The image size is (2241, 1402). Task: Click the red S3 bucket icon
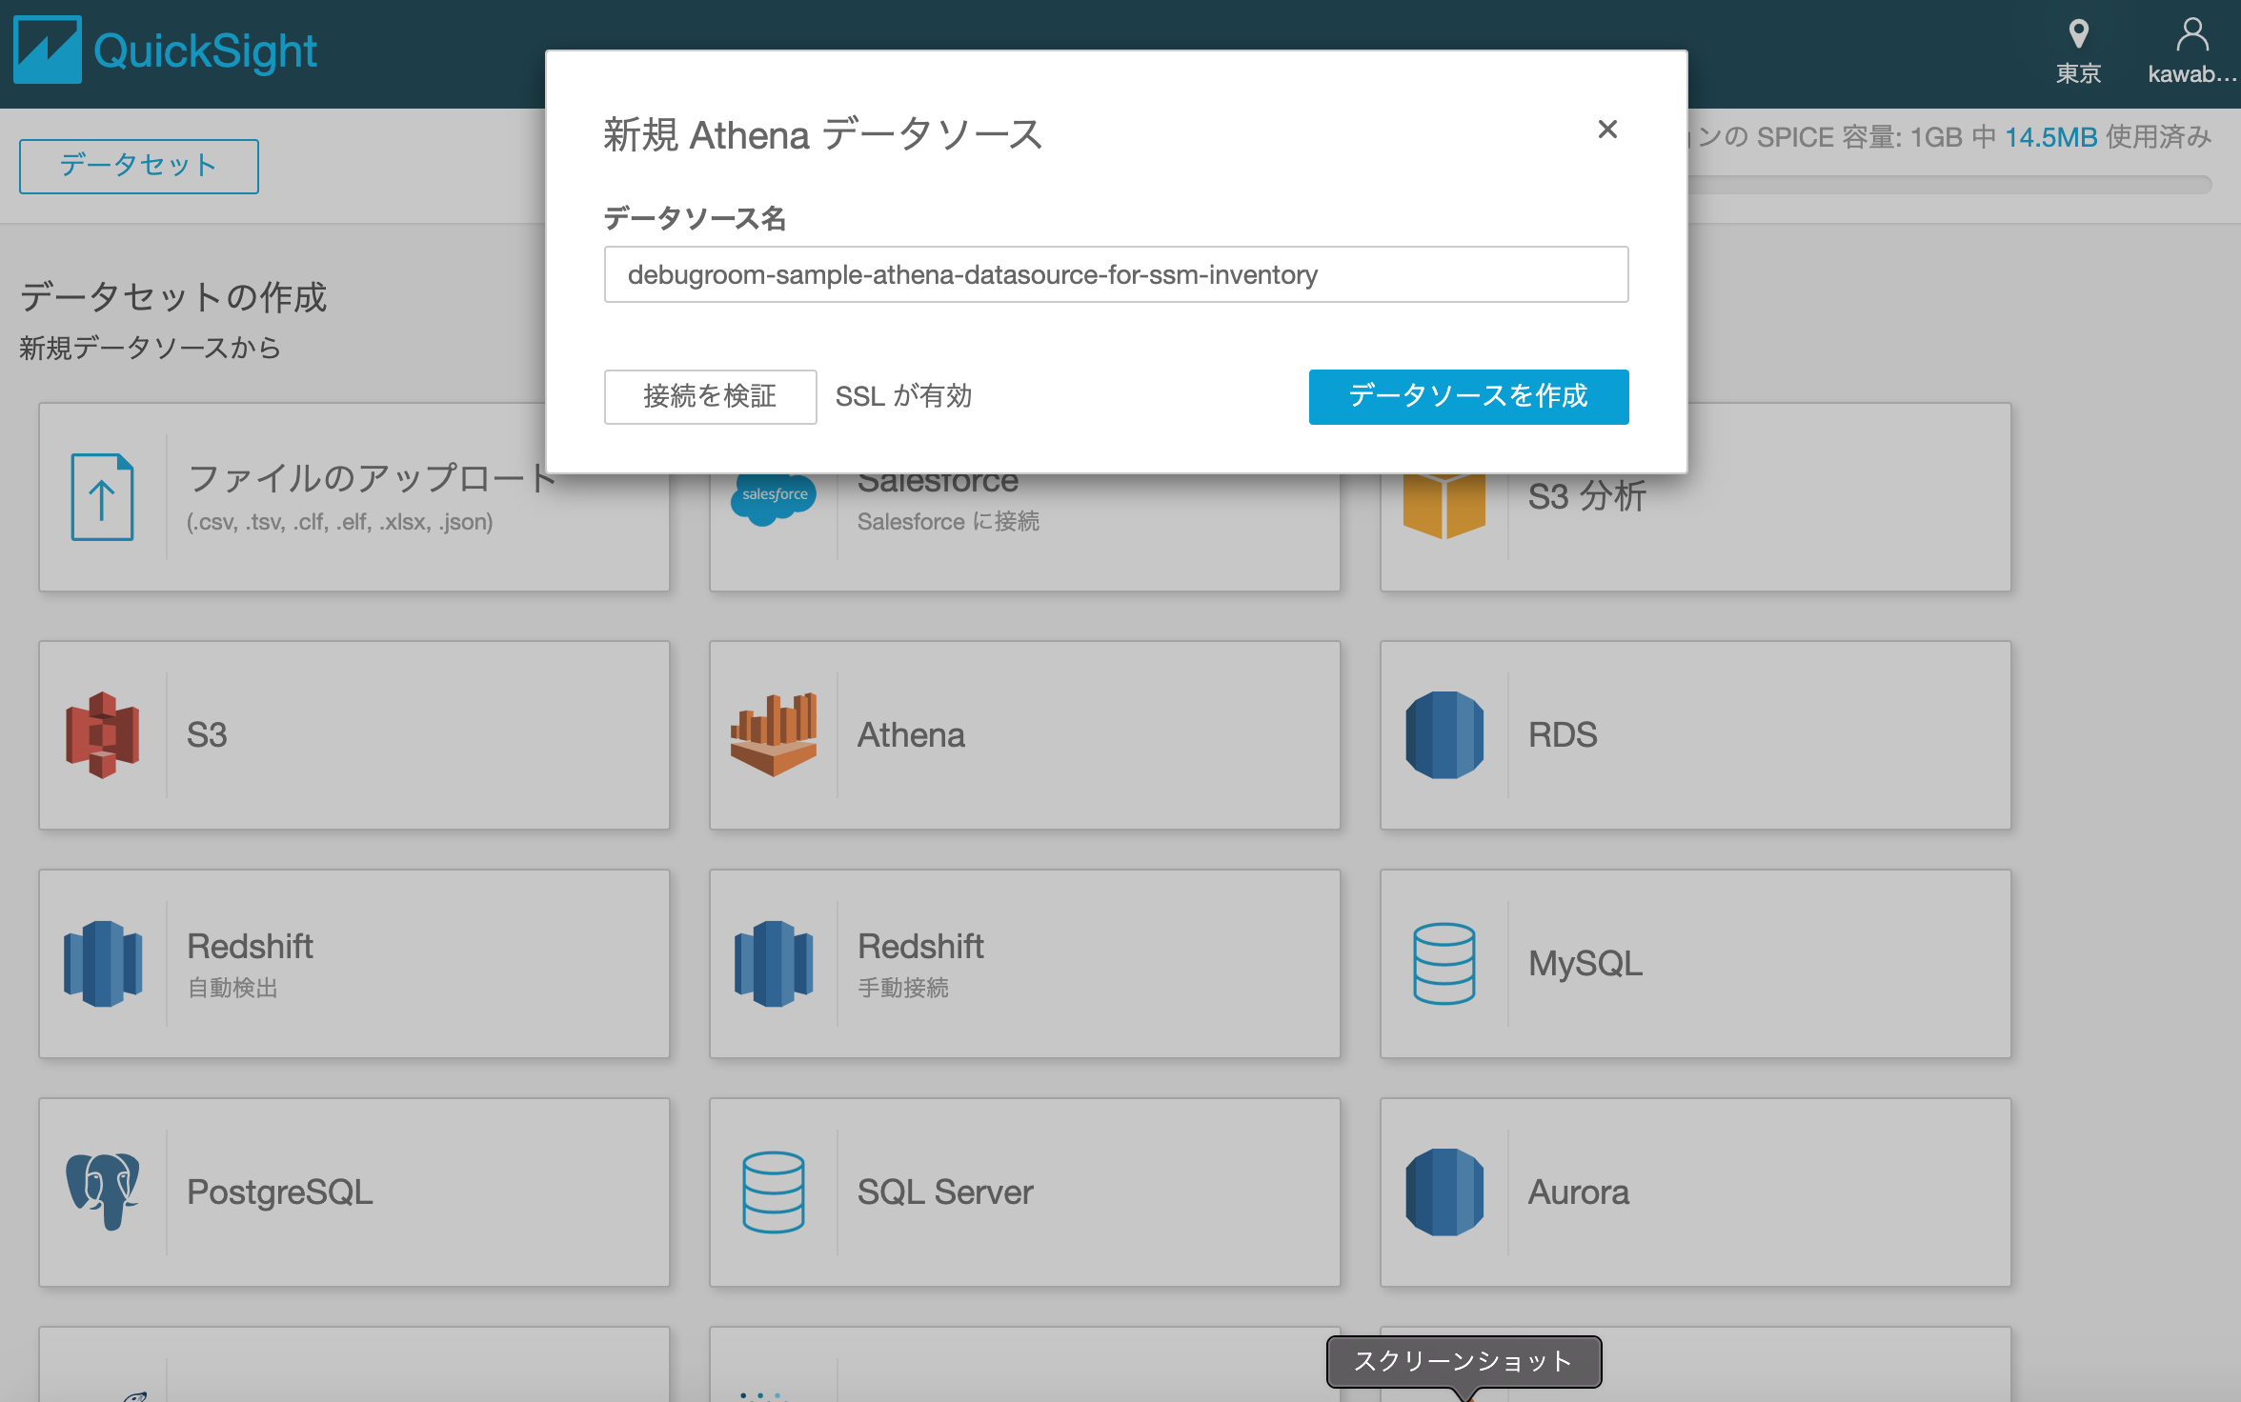click(x=102, y=735)
